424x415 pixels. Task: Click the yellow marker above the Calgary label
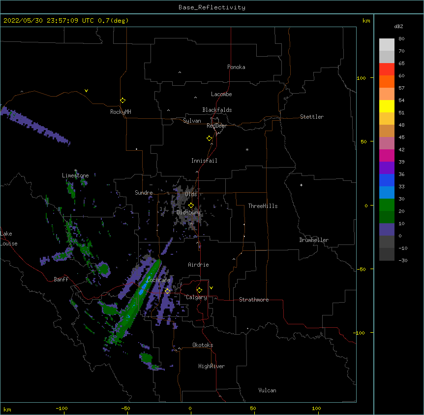[199, 290]
